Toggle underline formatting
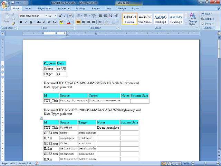 [x=31, y=22]
